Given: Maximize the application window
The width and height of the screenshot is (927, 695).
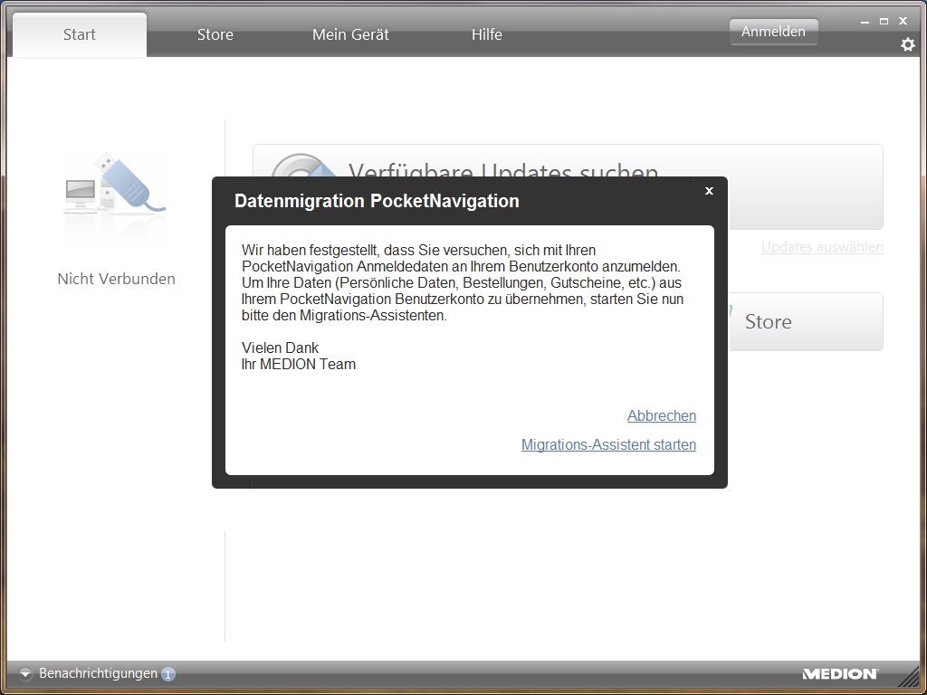Looking at the screenshot, I should [x=884, y=21].
